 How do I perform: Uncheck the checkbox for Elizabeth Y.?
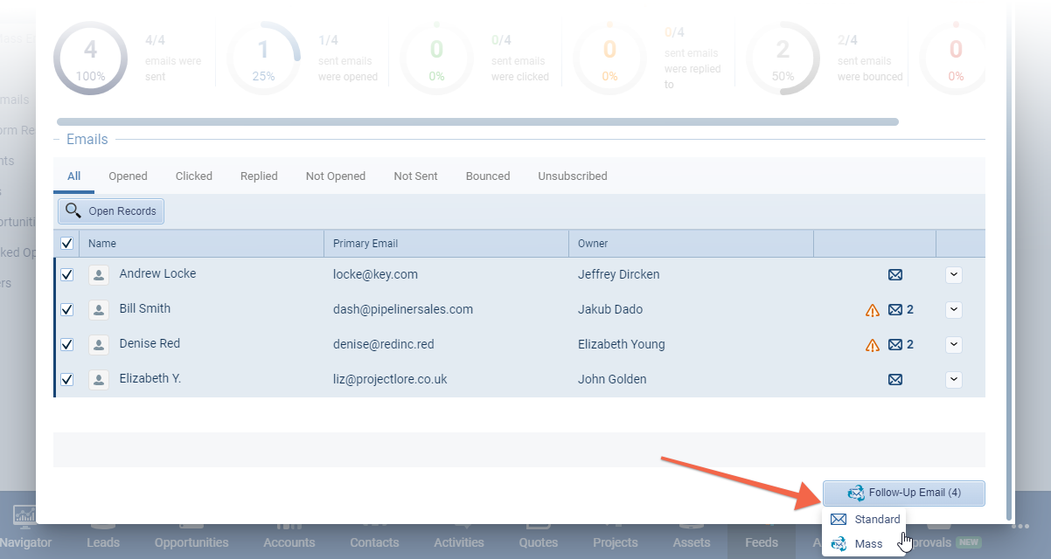coord(66,380)
